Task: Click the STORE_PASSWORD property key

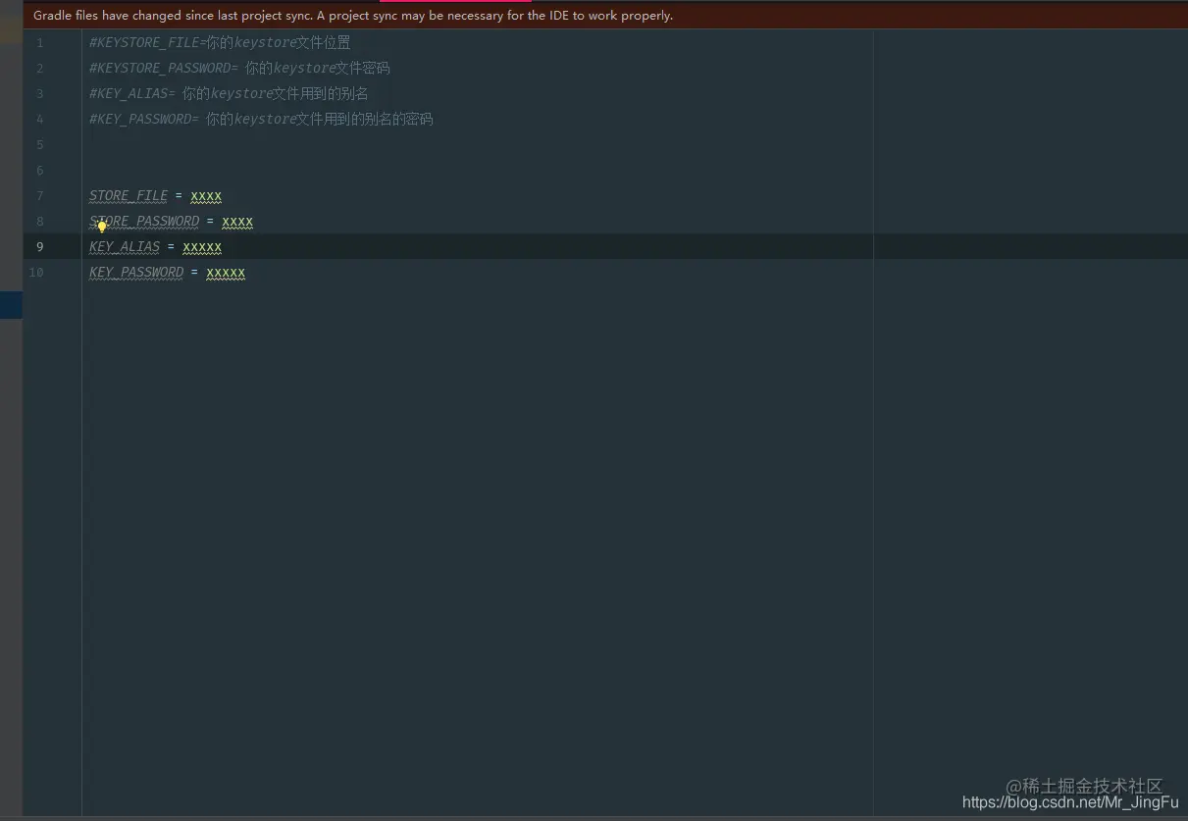Action: 144,222
